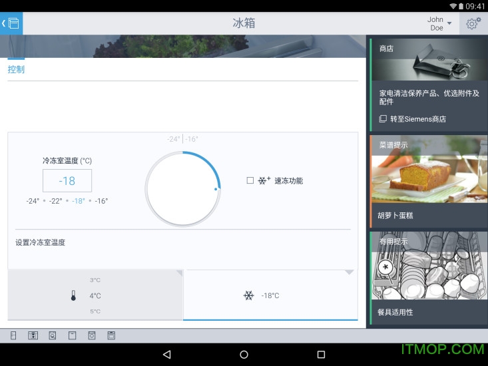Open the 转至Siemens商店 link
488x366 pixels.
tap(417, 119)
